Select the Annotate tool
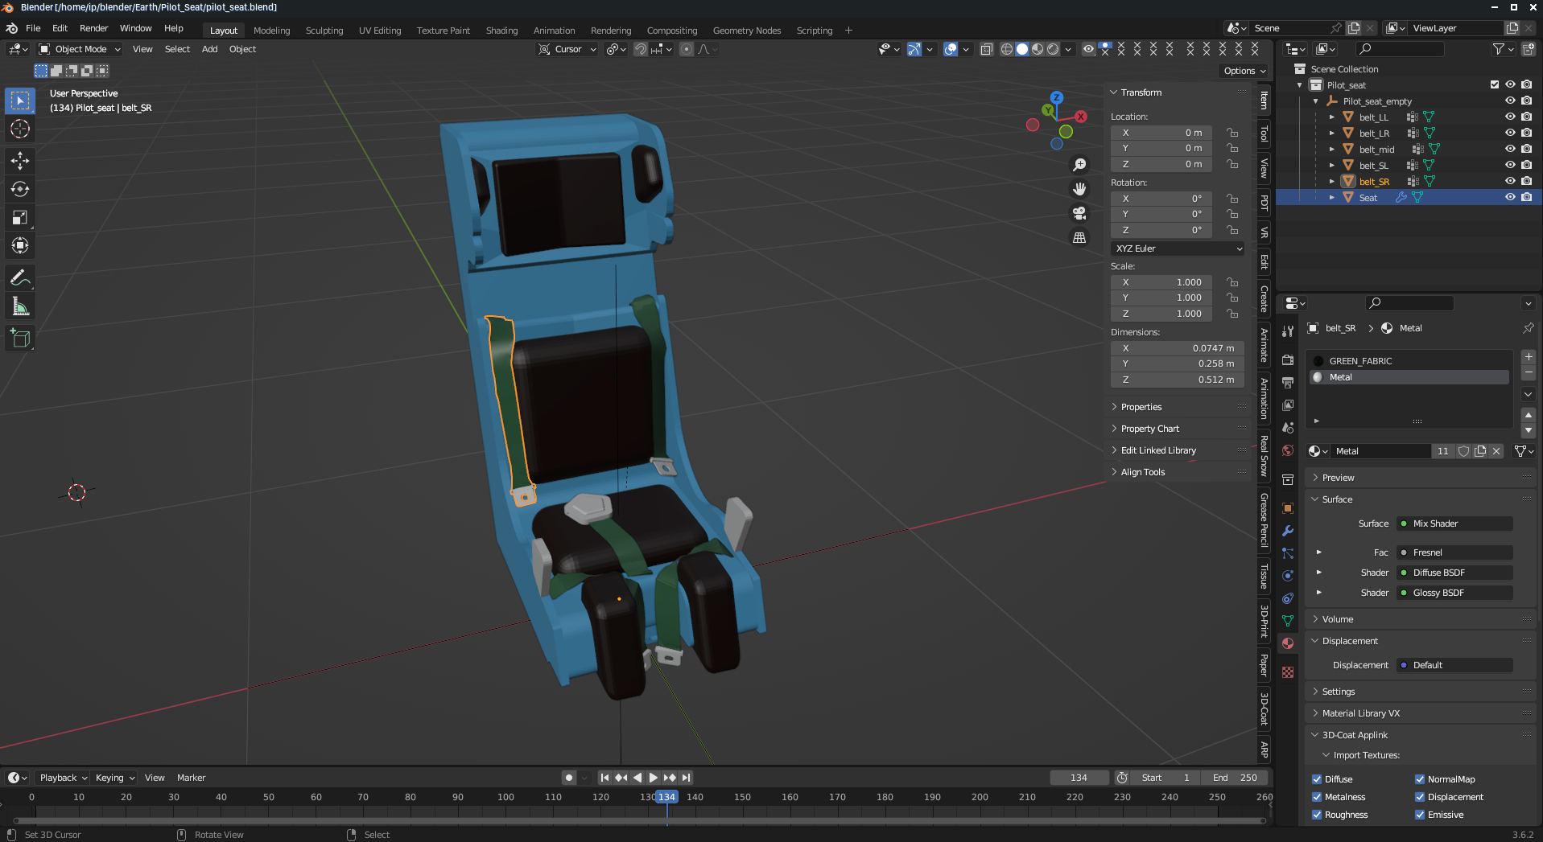This screenshot has width=1543, height=842. (x=19, y=278)
